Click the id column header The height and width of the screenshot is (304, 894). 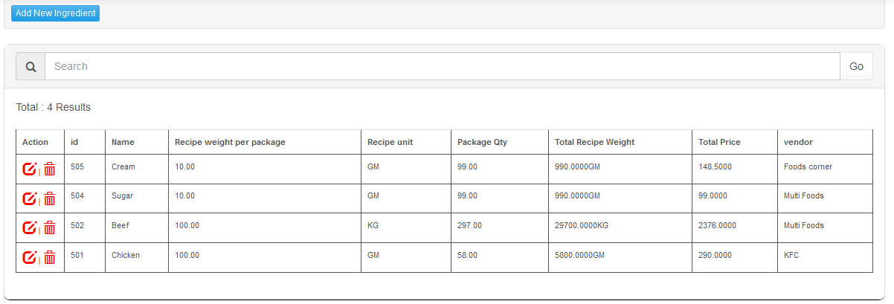point(74,142)
